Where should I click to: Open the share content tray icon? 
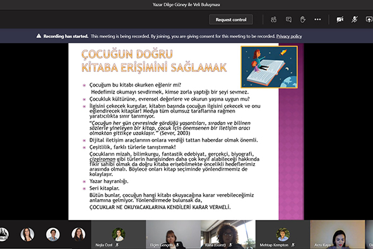pyautogui.click(x=369, y=20)
